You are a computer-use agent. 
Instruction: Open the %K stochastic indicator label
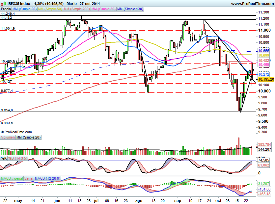[x=4, y=158]
